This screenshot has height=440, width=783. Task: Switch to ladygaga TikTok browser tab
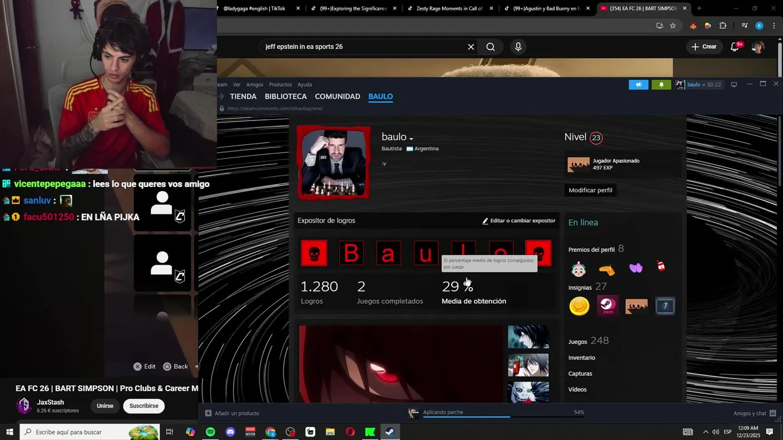[x=258, y=9]
